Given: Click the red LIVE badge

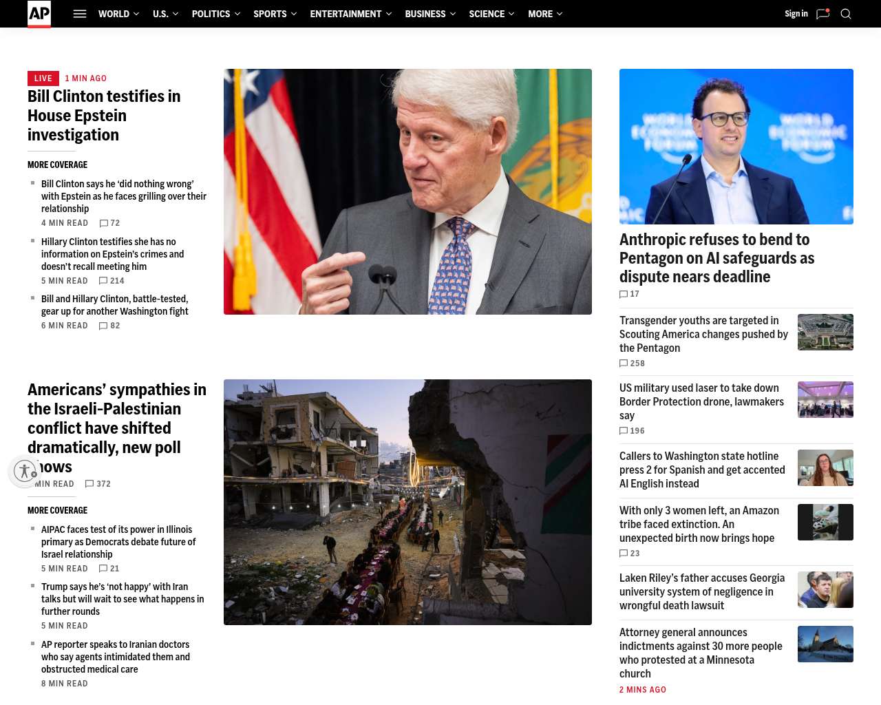Looking at the screenshot, I should (43, 78).
